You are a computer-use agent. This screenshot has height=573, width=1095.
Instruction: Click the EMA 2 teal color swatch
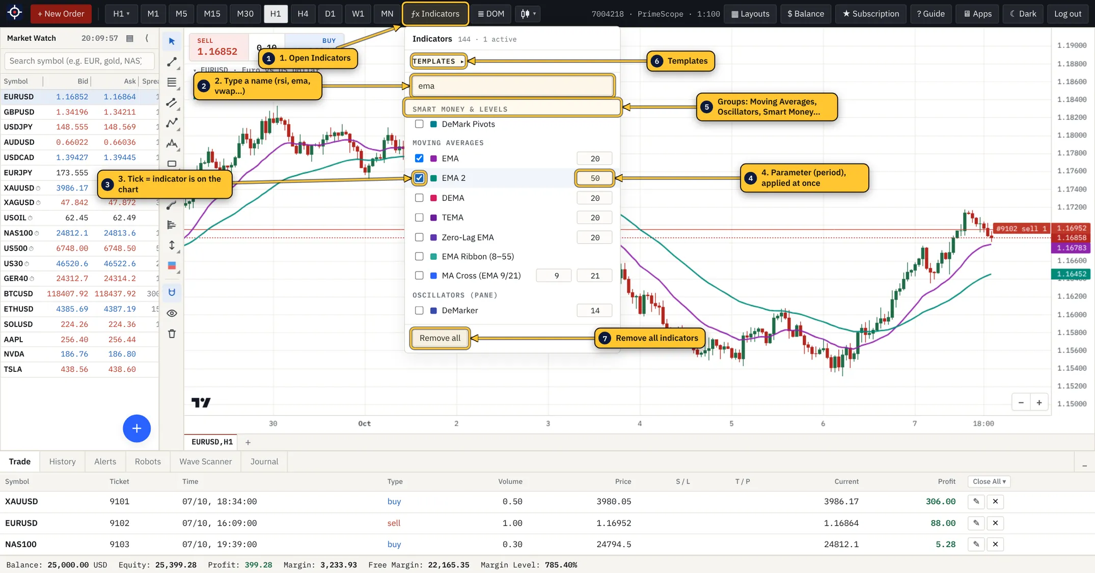point(434,178)
